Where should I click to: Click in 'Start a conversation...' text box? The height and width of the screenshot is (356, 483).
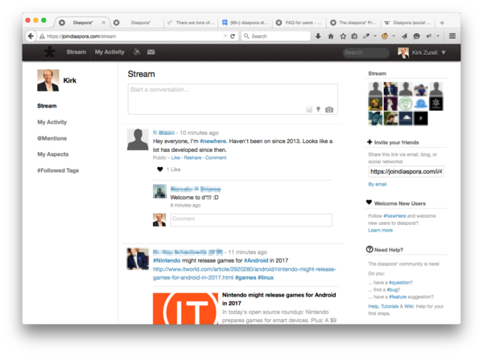(233, 99)
